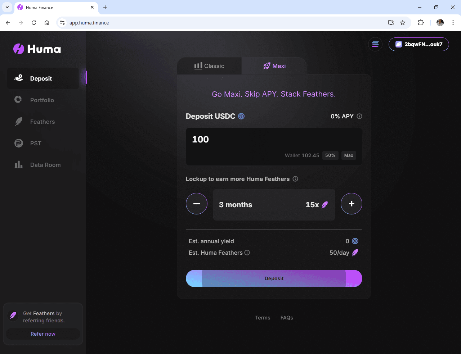Install app icon in address bar

coord(391,23)
